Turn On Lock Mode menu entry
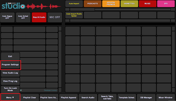Image resolution: width=176 pixels, height=101 pixels. [x=10, y=89]
